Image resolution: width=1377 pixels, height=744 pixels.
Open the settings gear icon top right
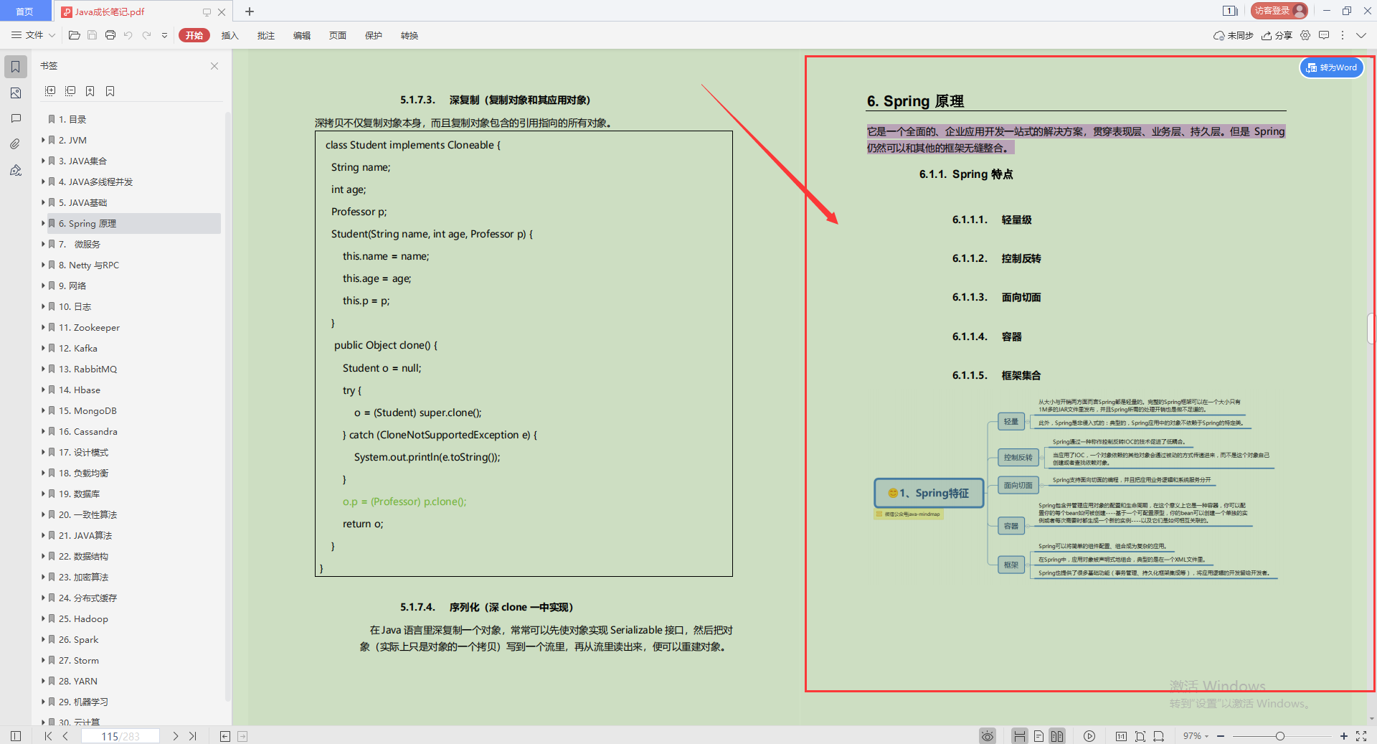tap(1305, 35)
